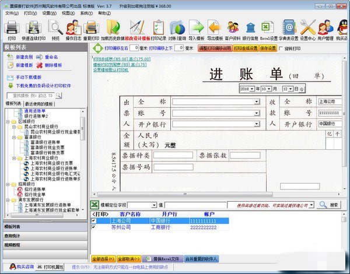The image size is (350, 274).
Task: Click the 全部选择(+) button
Action: 103,259
